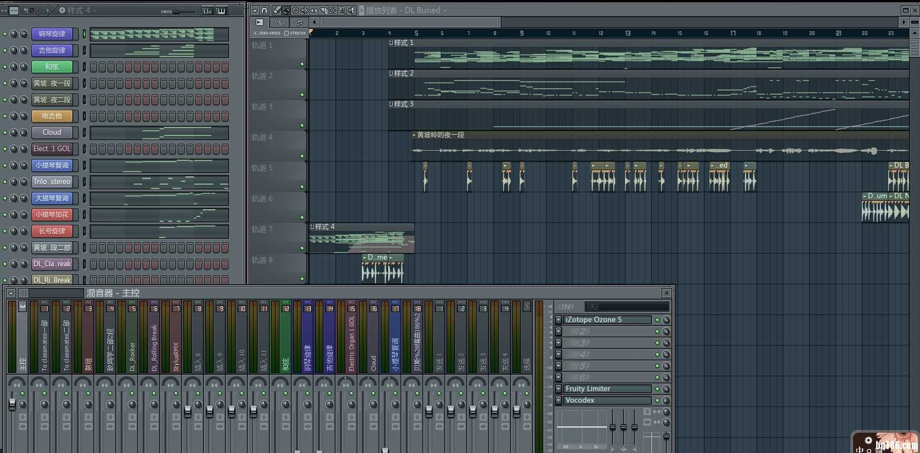Open keyboard editor in step sequencer
Image resolution: width=920 pixels, height=453 pixels.
pyautogui.click(x=222, y=10)
